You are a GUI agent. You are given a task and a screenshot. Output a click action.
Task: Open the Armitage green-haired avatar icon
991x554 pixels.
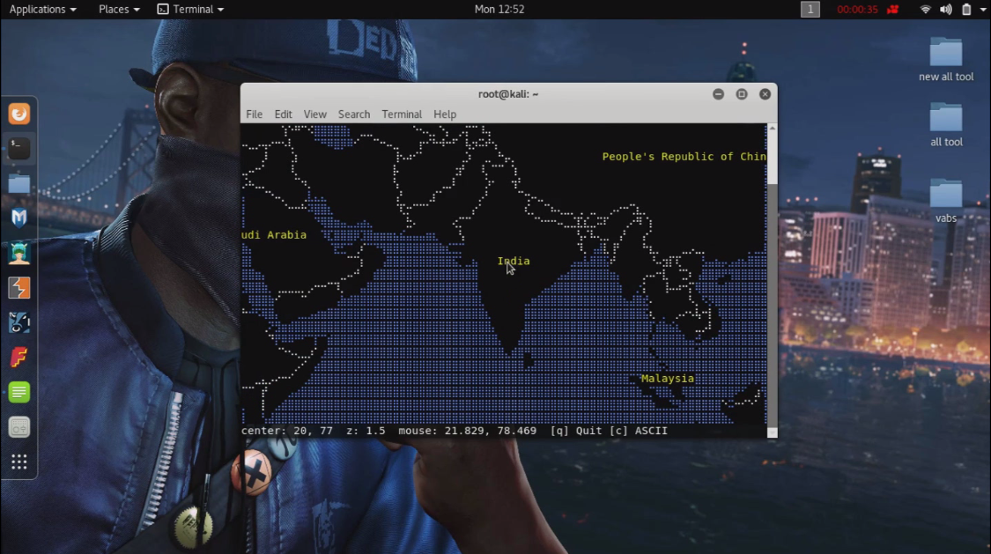(x=19, y=254)
